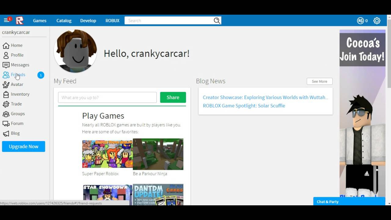Click the Groups icon in sidebar
Viewport: 391px width, 220px height.
pos(6,114)
